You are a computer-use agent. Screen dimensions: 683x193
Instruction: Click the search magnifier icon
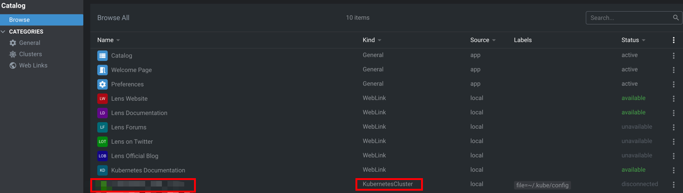pos(676,18)
